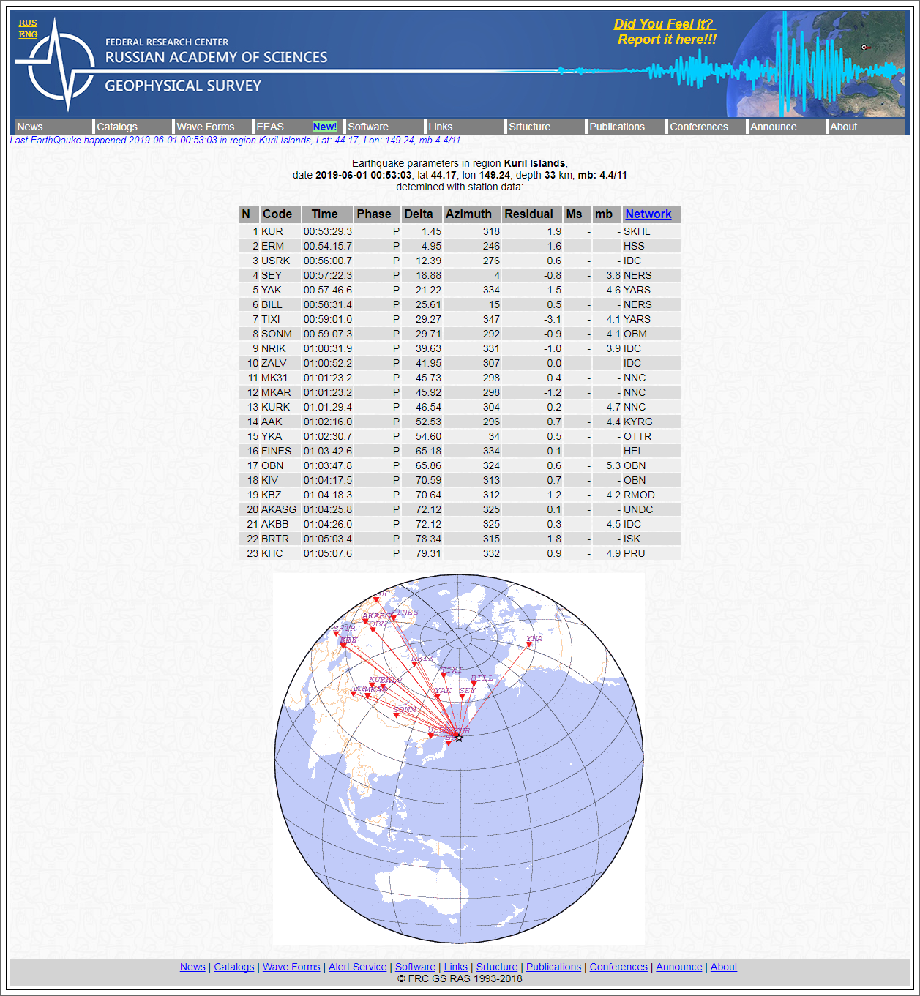Viewport: 920px width, 996px height.
Task: Click the earthquake epicenter star on map
Action: (459, 738)
